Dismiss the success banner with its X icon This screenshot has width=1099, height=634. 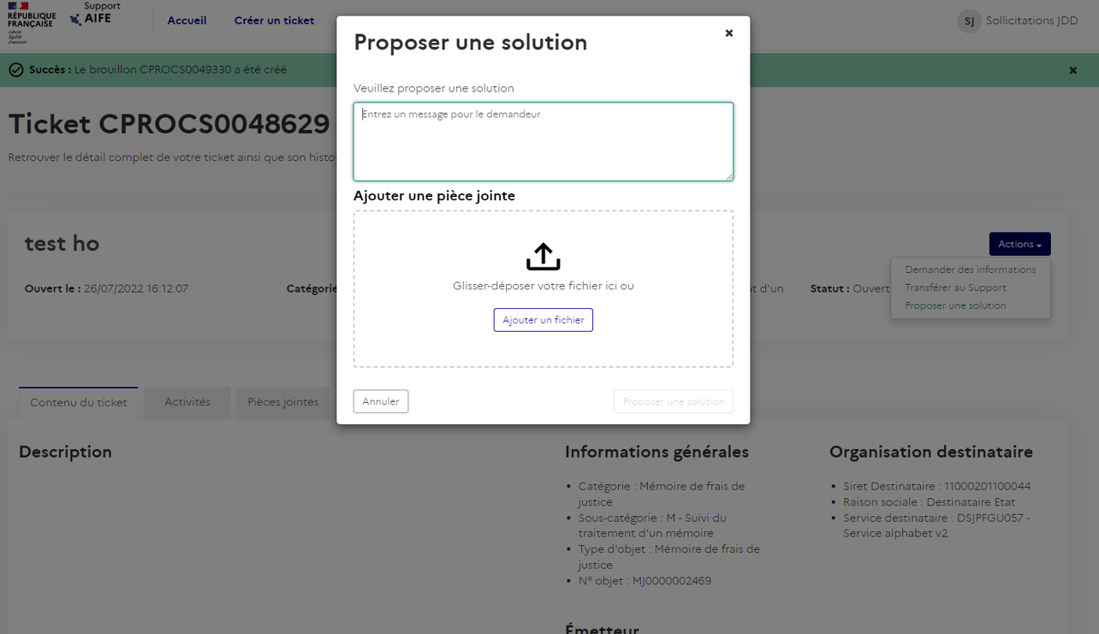[1072, 70]
